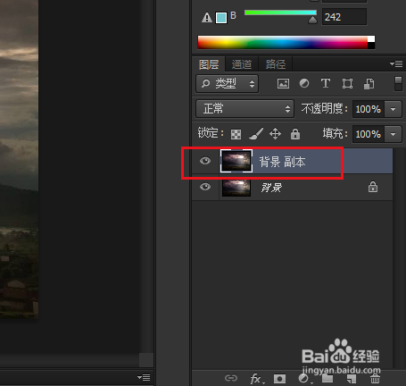
Task: Create a new group folder icon
Action: pyautogui.click(x=327, y=378)
